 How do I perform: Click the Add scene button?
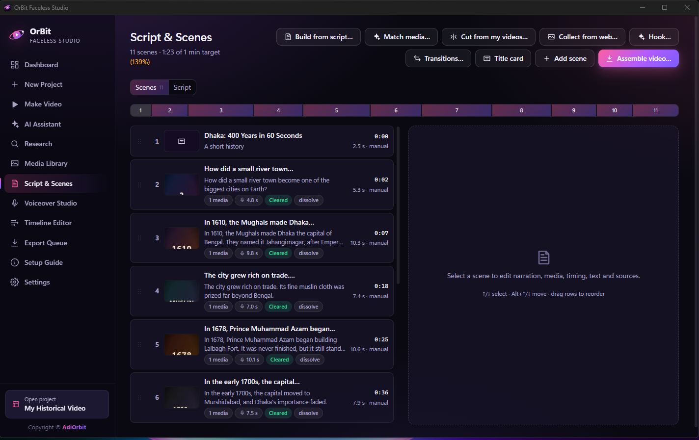tap(565, 58)
